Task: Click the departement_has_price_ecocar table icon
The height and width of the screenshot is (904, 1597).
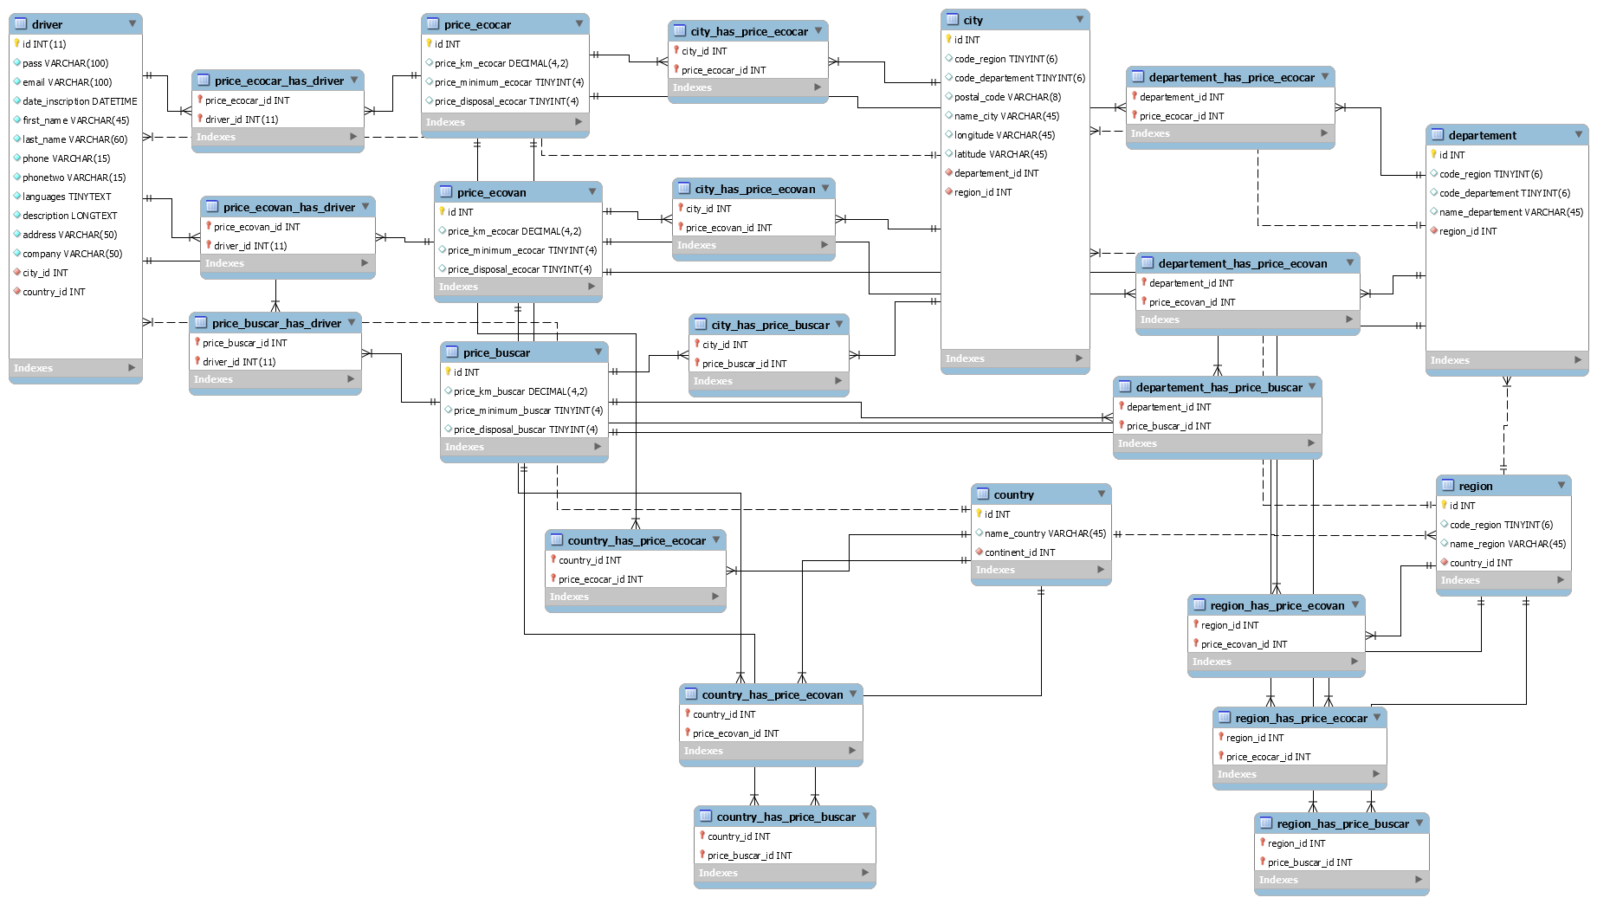Action: pos(1138,77)
